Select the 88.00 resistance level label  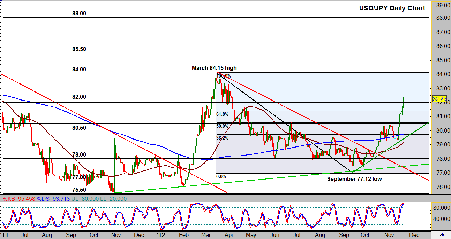(79, 14)
